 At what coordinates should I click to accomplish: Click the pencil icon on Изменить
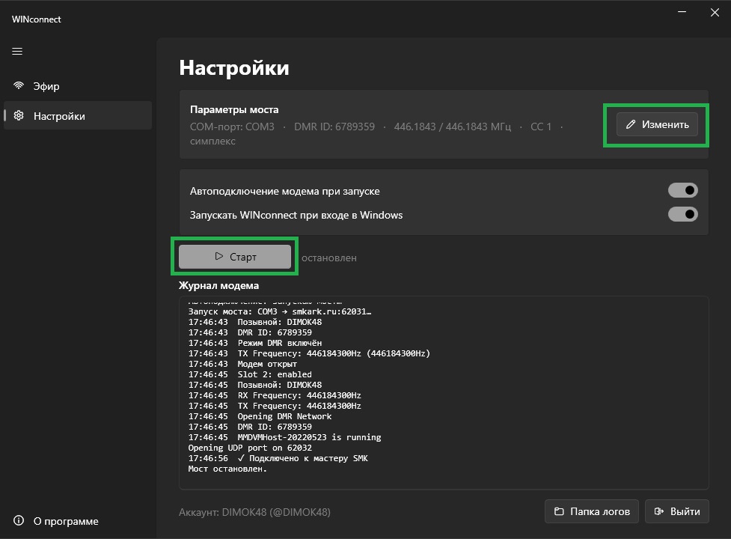click(630, 124)
